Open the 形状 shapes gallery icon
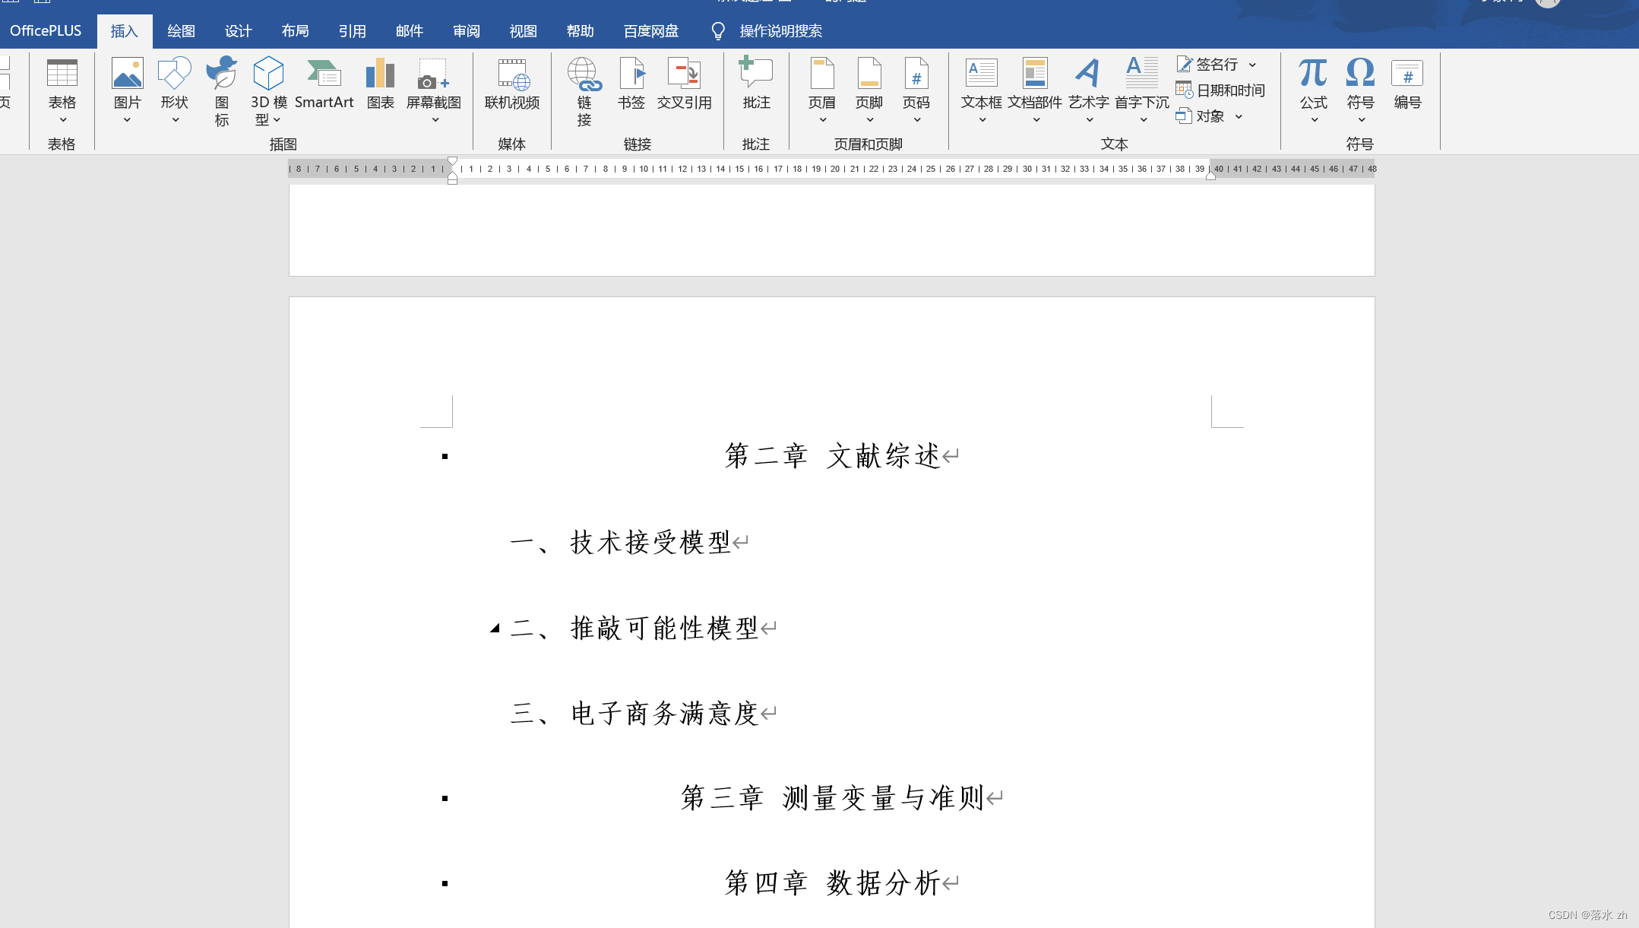Screen dimensions: 1639x928 click(x=174, y=74)
